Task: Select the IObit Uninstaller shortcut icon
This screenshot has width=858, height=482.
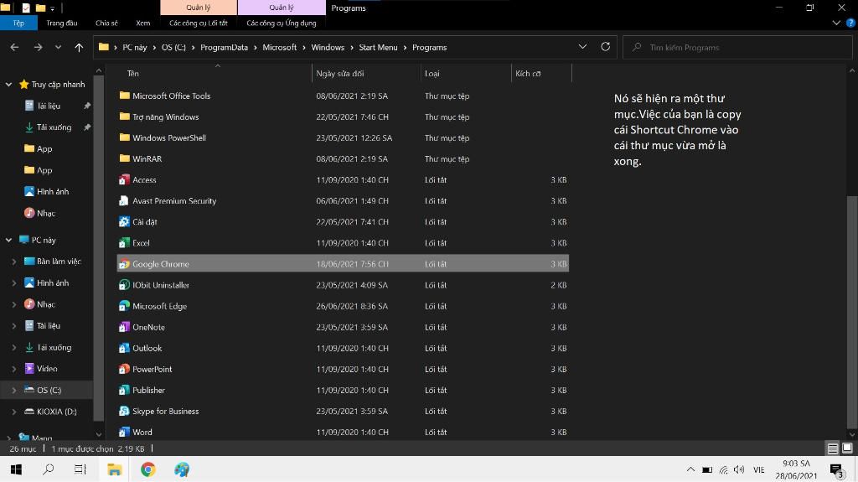Action: click(x=124, y=285)
